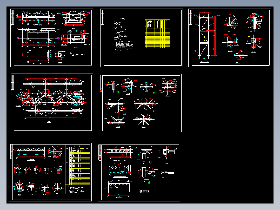Click the lowest-left green node marker in middle-center sheet

(125, 114)
